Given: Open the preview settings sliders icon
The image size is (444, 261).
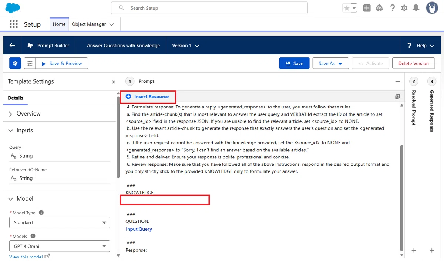Looking at the screenshot, I should (x=30, y=63).
